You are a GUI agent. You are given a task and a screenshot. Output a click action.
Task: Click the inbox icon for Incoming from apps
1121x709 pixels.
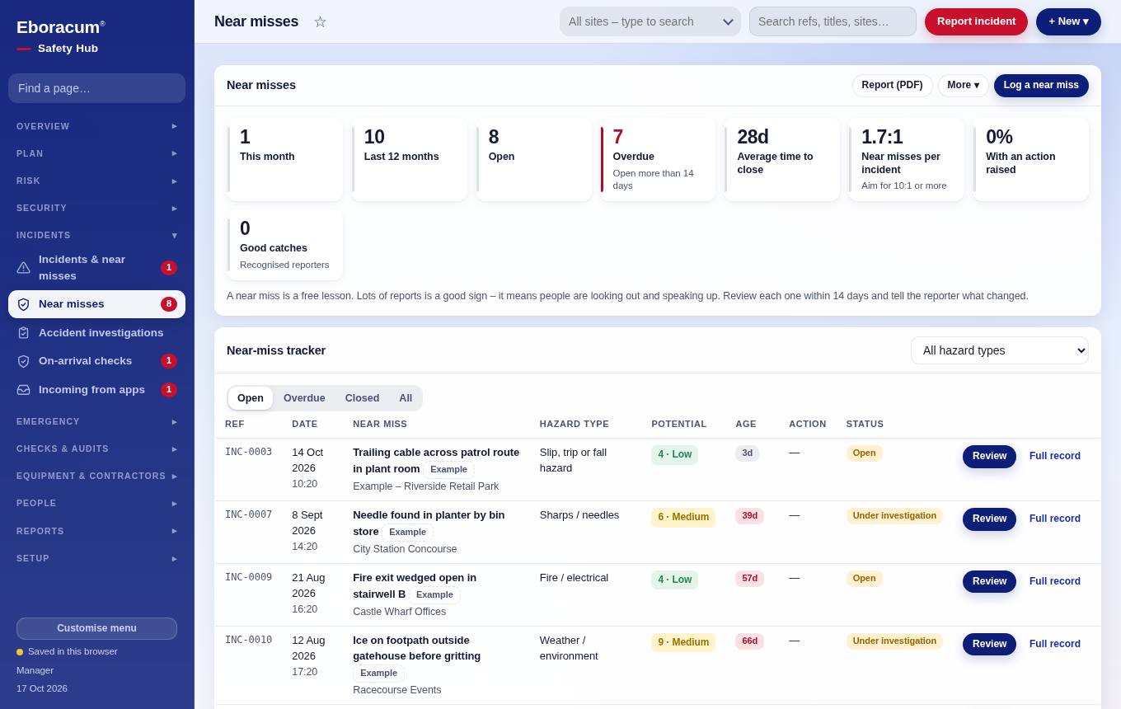click(23, 390)
